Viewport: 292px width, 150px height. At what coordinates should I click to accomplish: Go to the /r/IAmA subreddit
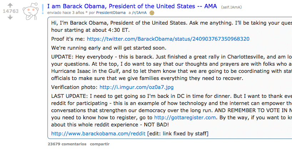(139, 12)
